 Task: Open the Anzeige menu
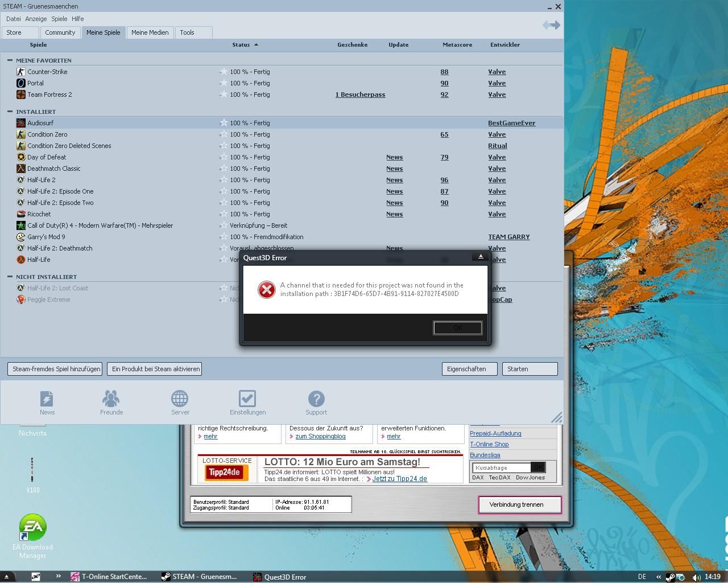click(36, 19)
